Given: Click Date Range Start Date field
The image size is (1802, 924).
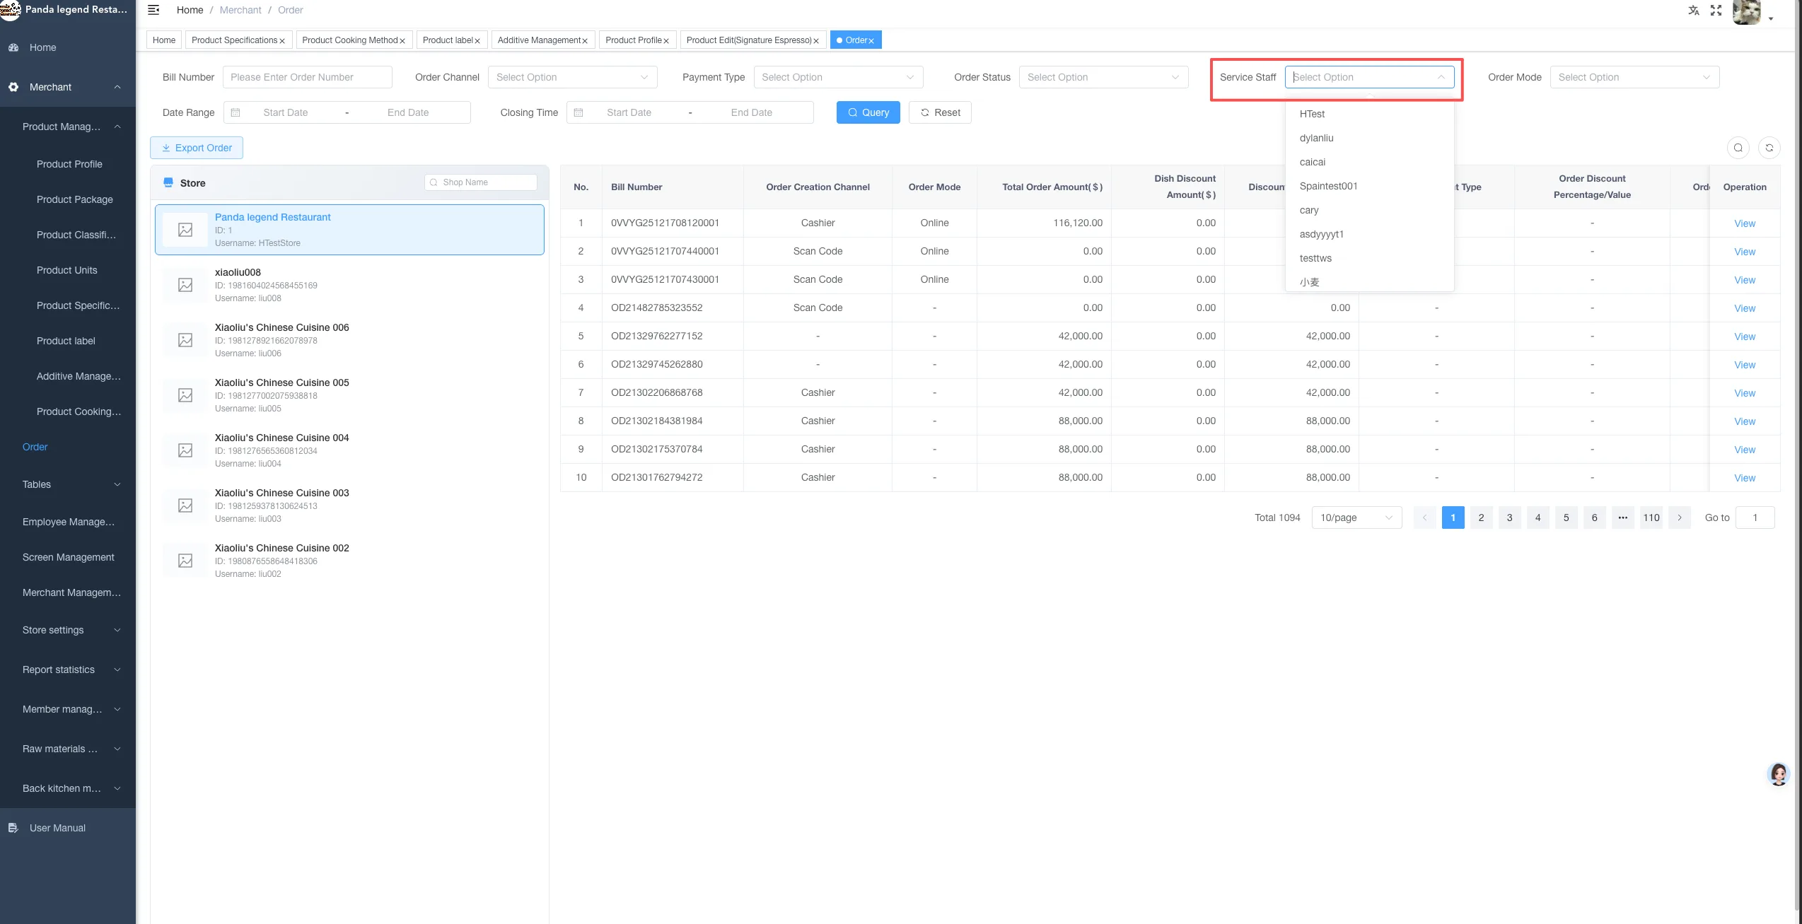Looking at the screenshot, I should [x=286, y=112].
